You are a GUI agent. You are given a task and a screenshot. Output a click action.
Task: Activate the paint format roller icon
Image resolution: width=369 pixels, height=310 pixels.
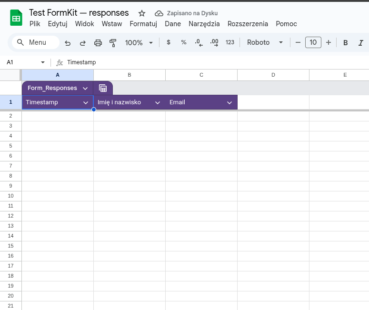(x=113, y=43)
